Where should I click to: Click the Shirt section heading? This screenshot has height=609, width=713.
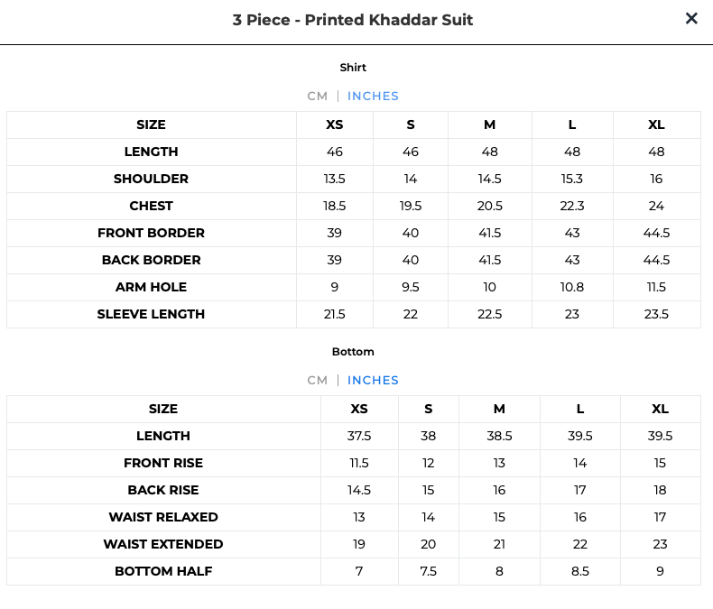pyautogui.click(x=353, y=68)
